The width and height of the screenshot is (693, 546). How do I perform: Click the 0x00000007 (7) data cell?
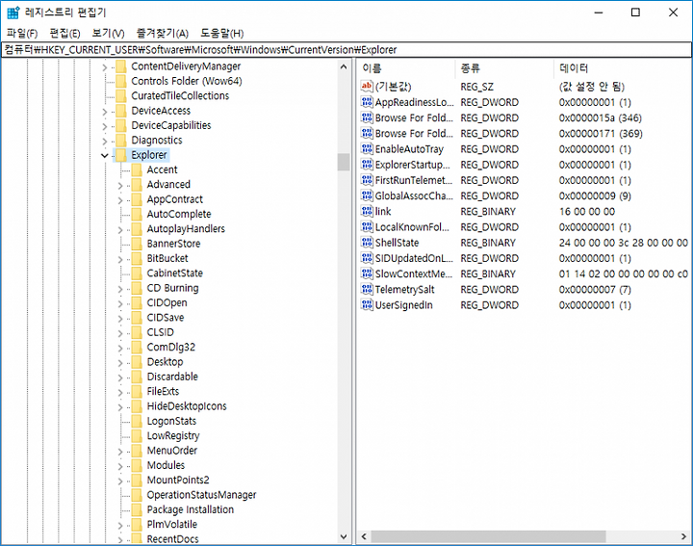595,290
